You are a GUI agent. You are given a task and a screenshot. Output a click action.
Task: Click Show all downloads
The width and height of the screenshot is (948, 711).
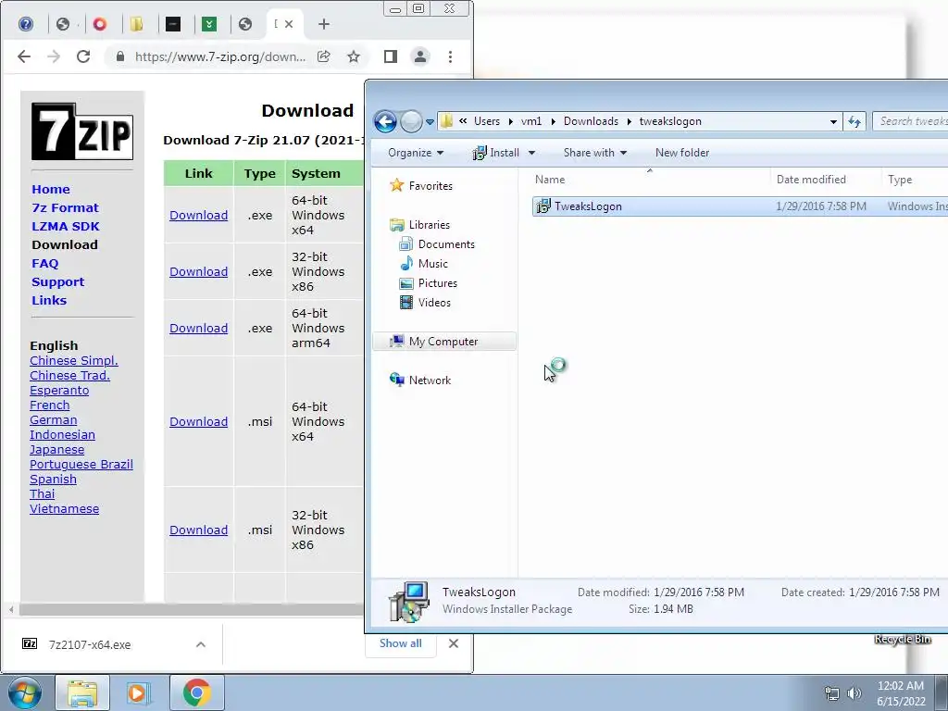[x=400, y=643]
